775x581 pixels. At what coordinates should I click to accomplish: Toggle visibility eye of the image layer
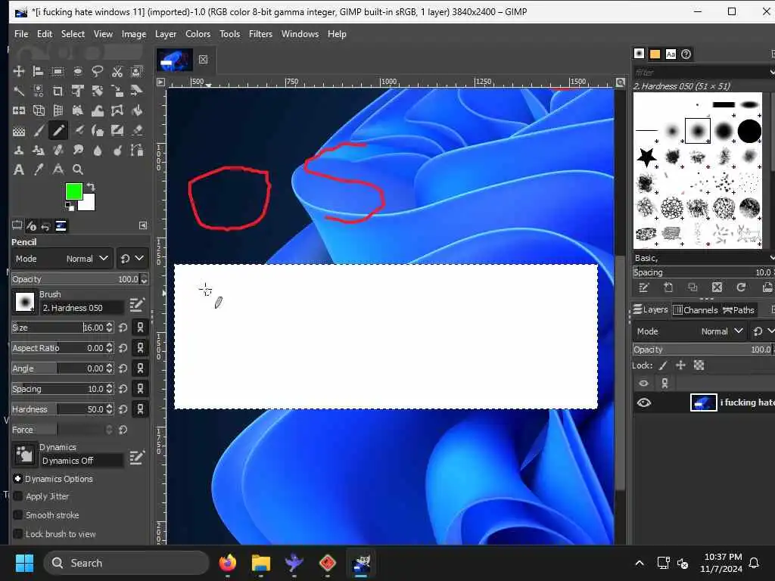pos(643,402)
